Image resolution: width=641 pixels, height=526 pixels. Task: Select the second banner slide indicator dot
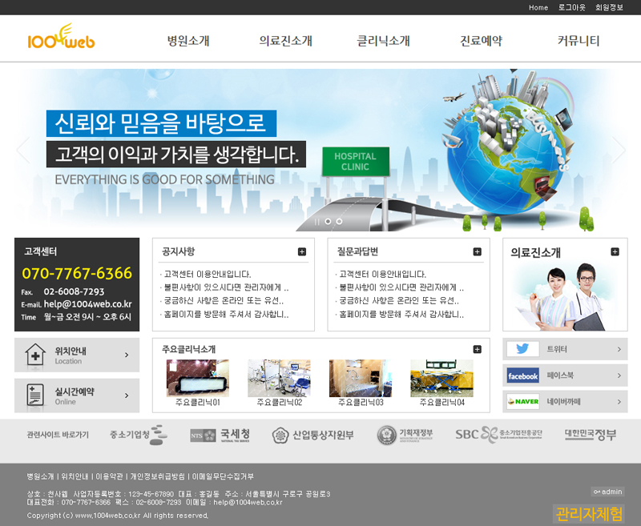pos(339,221)
